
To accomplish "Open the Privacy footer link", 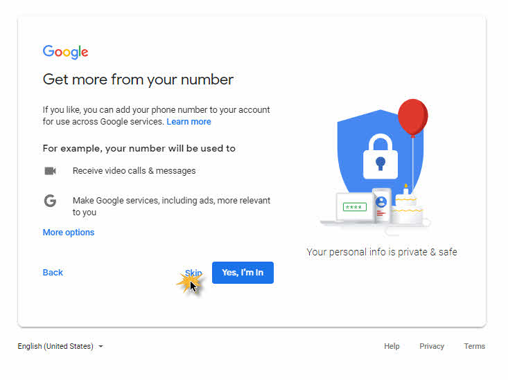I will 432,346.
